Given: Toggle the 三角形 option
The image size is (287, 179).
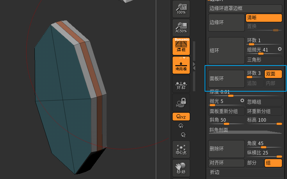Looking at the screenshot, I should pyautogui.click(x=264, y=60).
